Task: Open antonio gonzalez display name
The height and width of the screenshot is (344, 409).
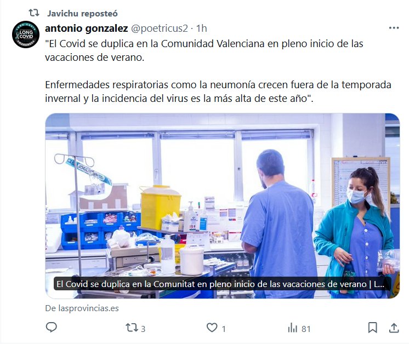Action: 86,28
